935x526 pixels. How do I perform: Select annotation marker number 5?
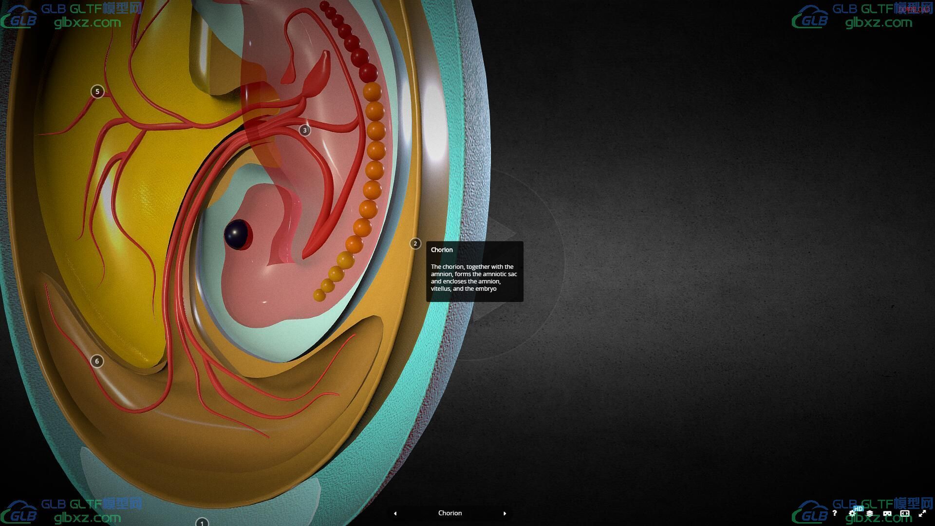point(97,91)
